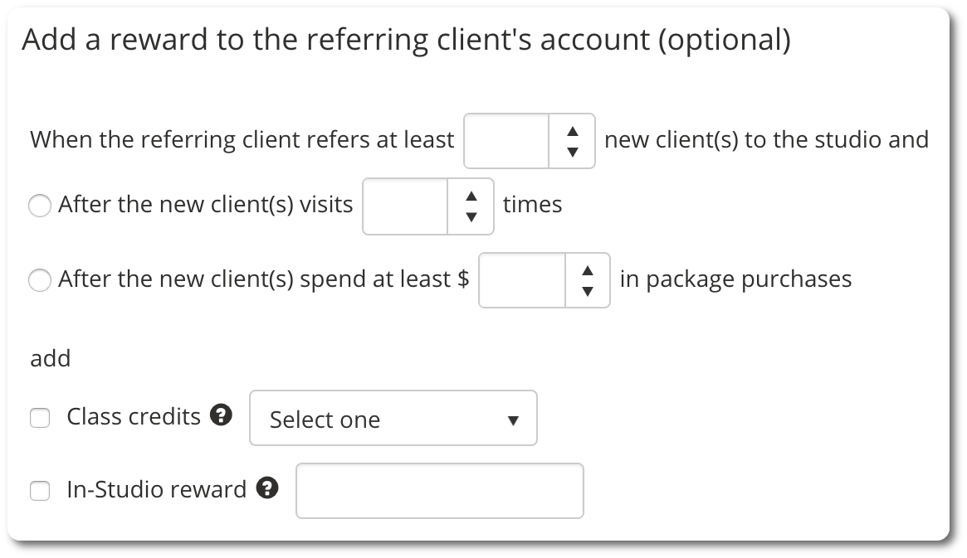Focus the referred new clients number field
This screenshot has height=558, width=967.
coord(506,141)
